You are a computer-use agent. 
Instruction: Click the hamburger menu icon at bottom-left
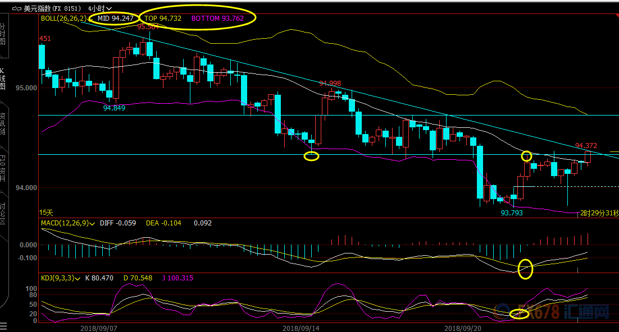tap(3, 325)
